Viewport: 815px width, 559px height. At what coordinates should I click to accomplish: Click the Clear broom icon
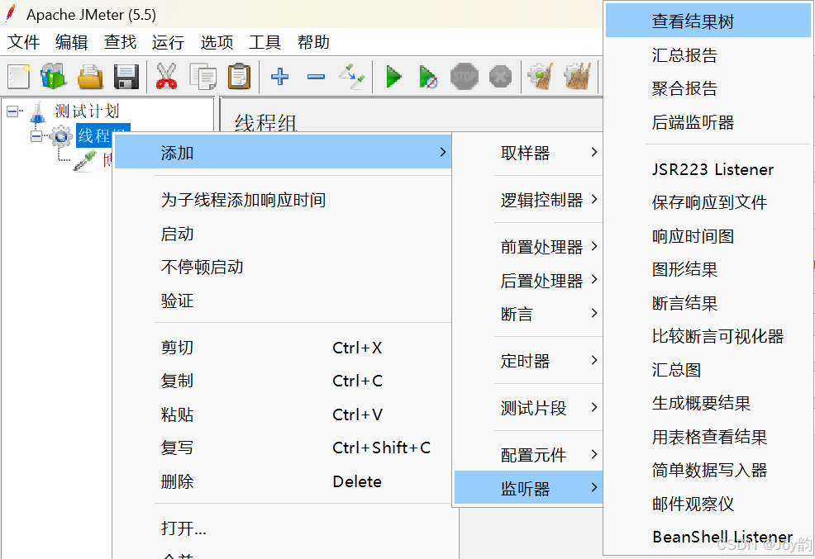541,77
